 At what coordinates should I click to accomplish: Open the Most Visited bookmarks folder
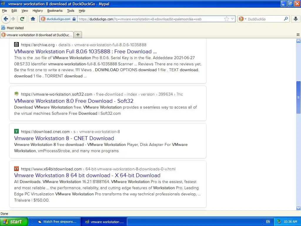pos(12,28)
